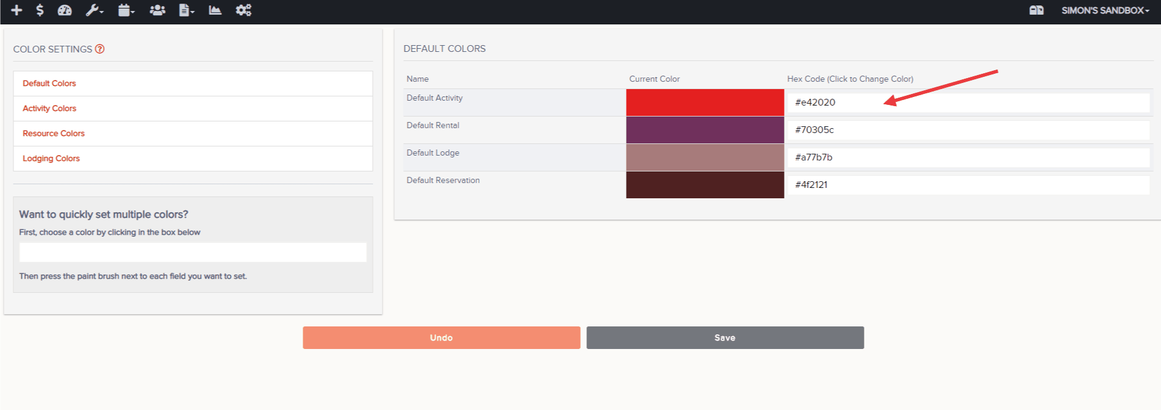The image size is (1161, 410).
Task: Click the dark Default Reservation color swatch
Action: [705, 185]
